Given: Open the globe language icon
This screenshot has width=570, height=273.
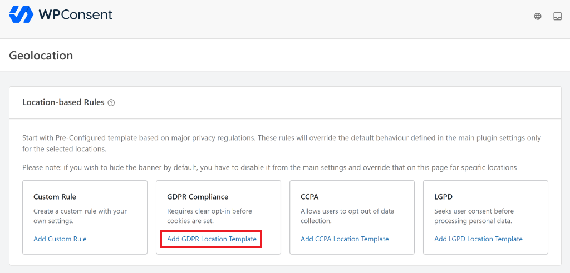Looking at the screenshot, I should 538,17.
